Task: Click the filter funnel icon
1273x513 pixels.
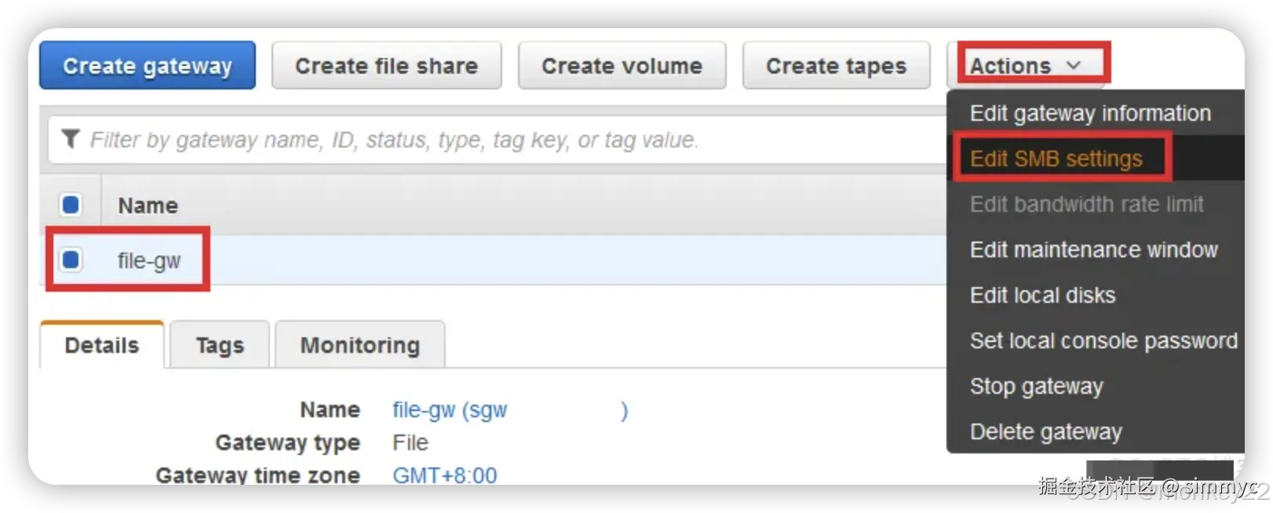Action: coord(71,139)
